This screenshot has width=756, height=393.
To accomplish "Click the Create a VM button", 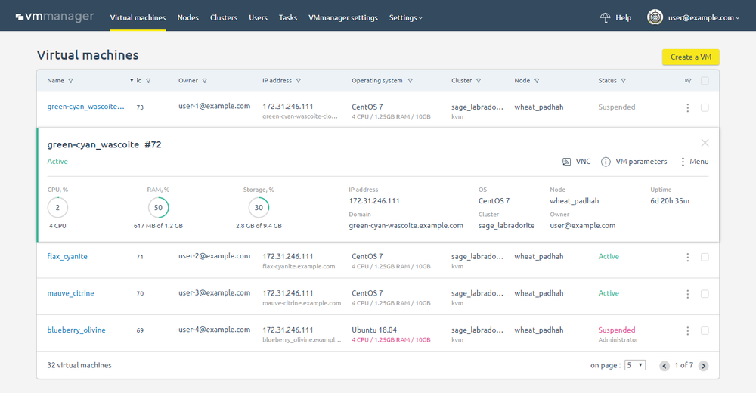I will (x=690, y=57).
